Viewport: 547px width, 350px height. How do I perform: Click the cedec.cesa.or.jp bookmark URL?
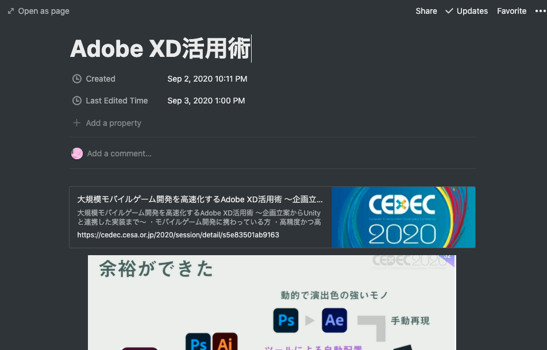(x=178, y=235)
